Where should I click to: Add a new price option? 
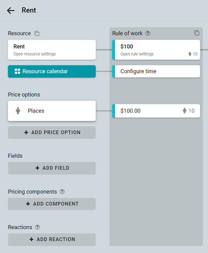pos(52,132)
